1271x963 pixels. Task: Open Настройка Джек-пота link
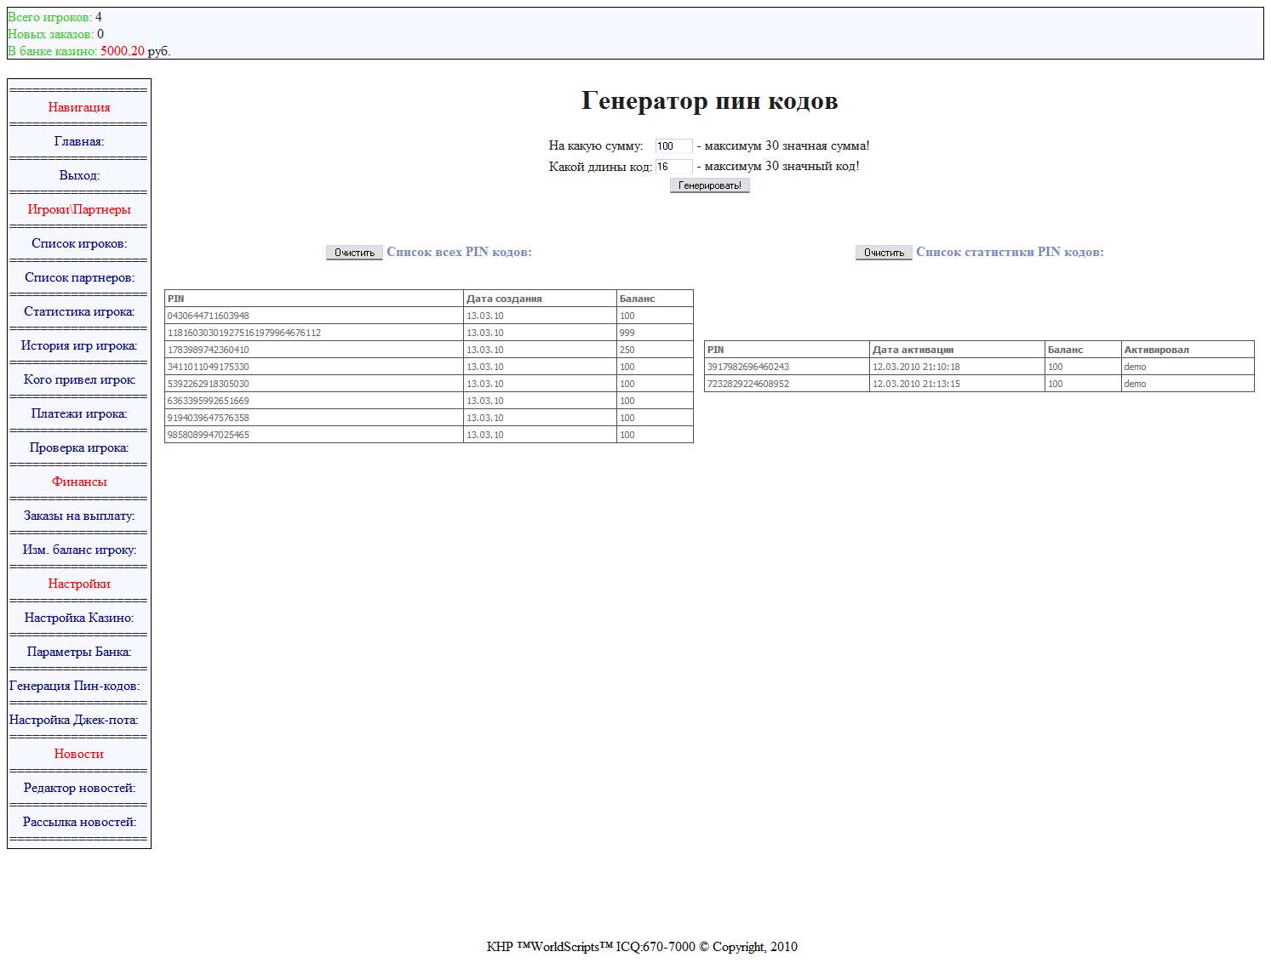pos(74,720)
